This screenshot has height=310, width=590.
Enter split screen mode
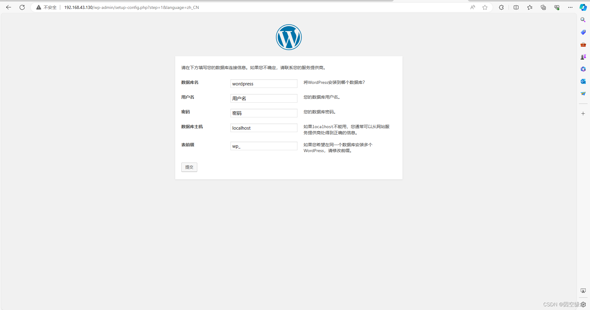click(x=516, y=7)
